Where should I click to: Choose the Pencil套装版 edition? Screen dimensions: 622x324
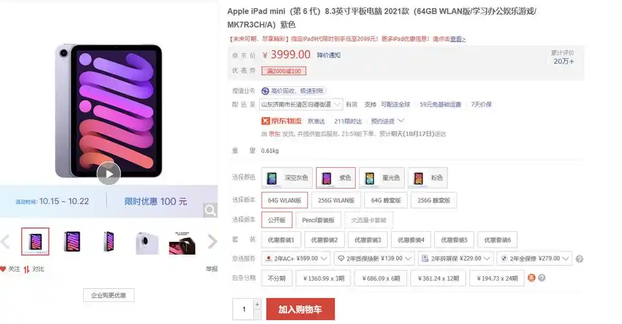(318, 220)
